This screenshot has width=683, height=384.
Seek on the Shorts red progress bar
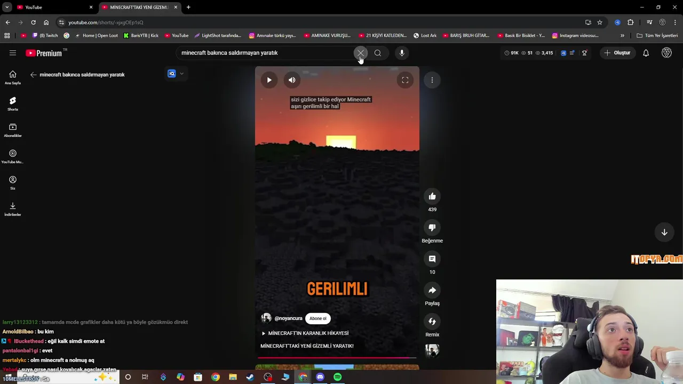(337, 357)
